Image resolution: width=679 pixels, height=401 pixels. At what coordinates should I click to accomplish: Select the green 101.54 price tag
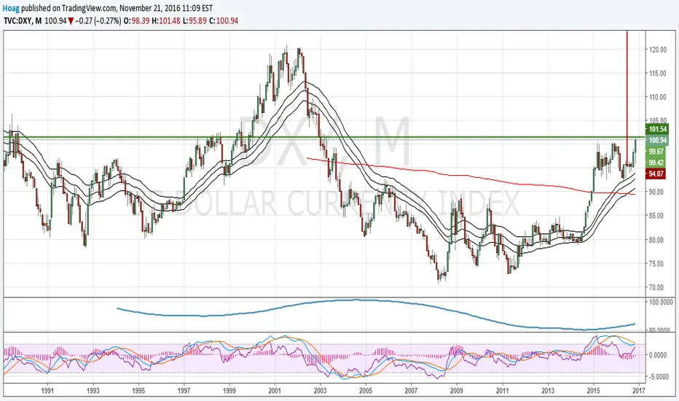click(x=657, y=129)
